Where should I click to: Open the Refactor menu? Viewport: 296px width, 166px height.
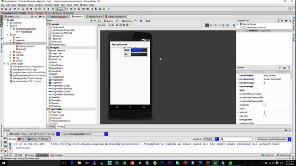(49, 5)
